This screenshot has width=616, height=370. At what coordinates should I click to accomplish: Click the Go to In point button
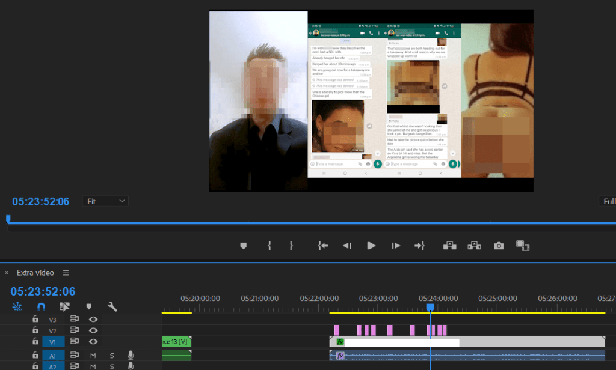(323, 246)
